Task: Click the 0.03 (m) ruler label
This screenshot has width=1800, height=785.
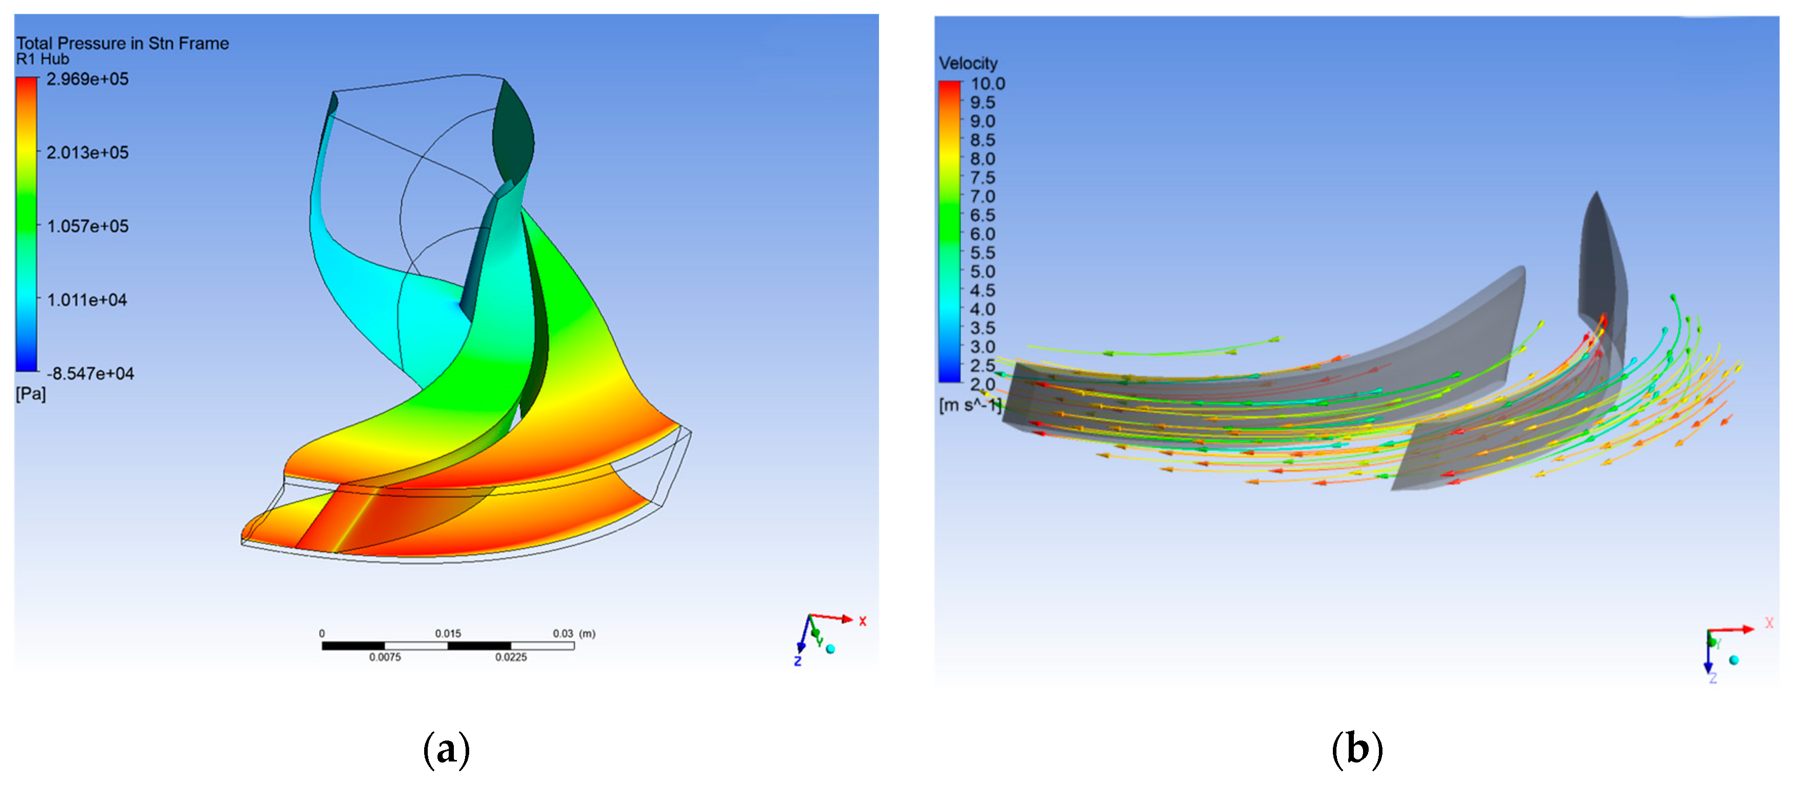Action: click(574, 634)
